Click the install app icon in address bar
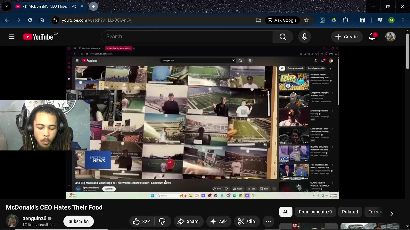The image size is (410, 230). (x=258, y=20)
